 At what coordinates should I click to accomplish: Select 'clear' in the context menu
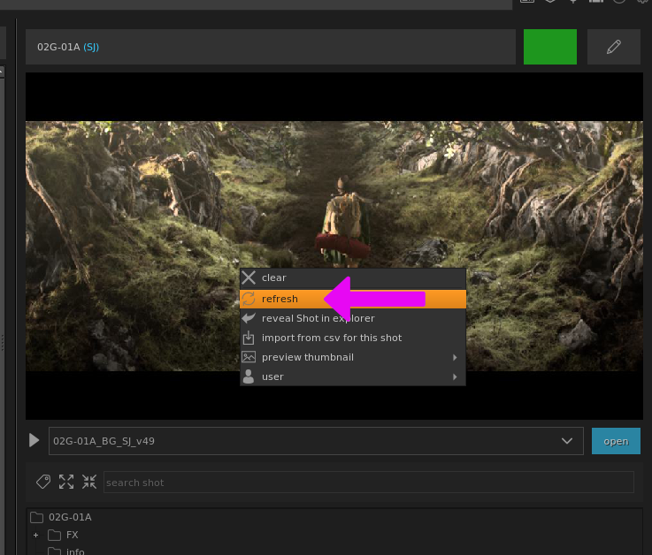pos(353,277)
